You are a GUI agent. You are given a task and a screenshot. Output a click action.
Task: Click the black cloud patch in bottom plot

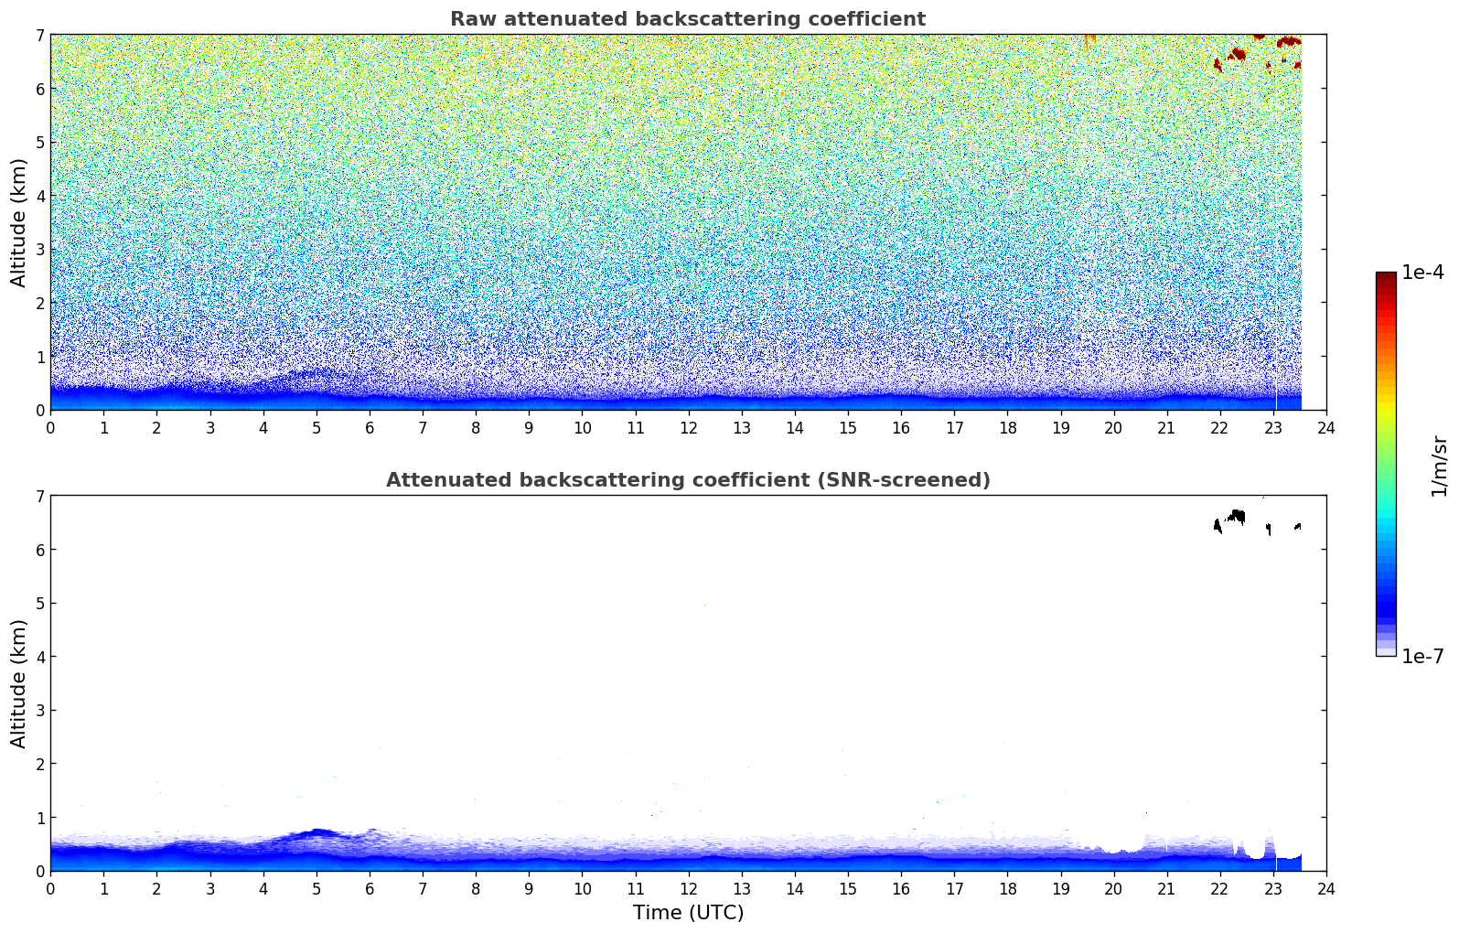point(1236,516)
